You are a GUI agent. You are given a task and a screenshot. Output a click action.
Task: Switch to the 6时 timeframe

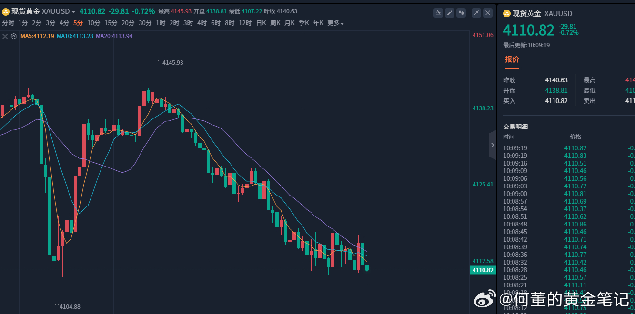[216, 23]
